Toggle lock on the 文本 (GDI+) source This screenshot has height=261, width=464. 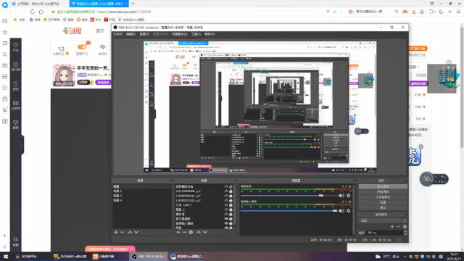(231, 205)
